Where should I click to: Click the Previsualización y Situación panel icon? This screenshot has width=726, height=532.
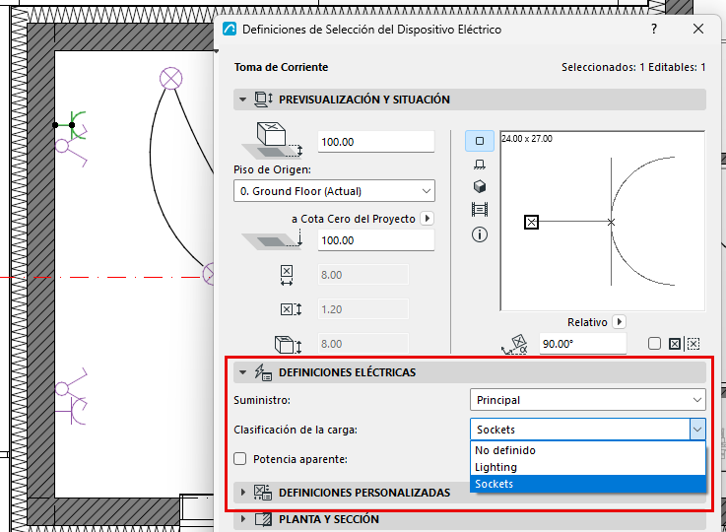pos(264,100)
